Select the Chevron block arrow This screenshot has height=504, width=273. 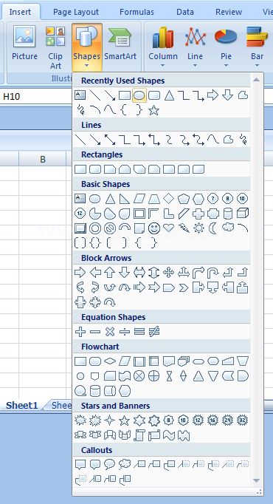[x=184, y=287]
